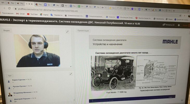Image resolution: width=190 pixels, height=104 pixels.
Task: Open the Вопросы (2) questions panel
Action: pos(169,25)
